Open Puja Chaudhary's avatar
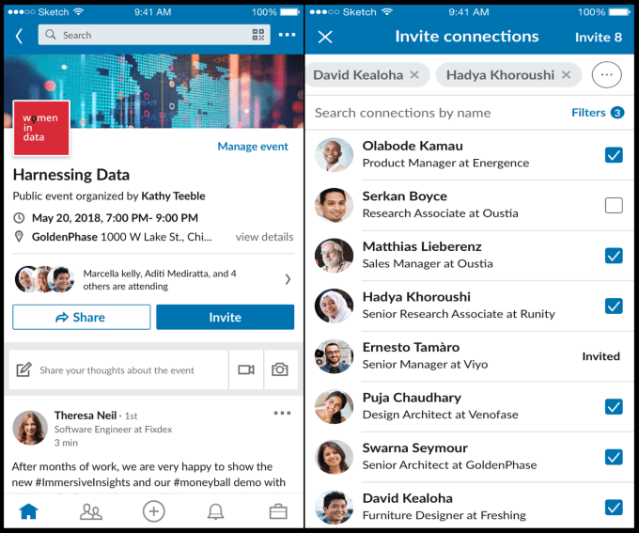This screenshot has width=639, height=533. click(x=334, y=406)
